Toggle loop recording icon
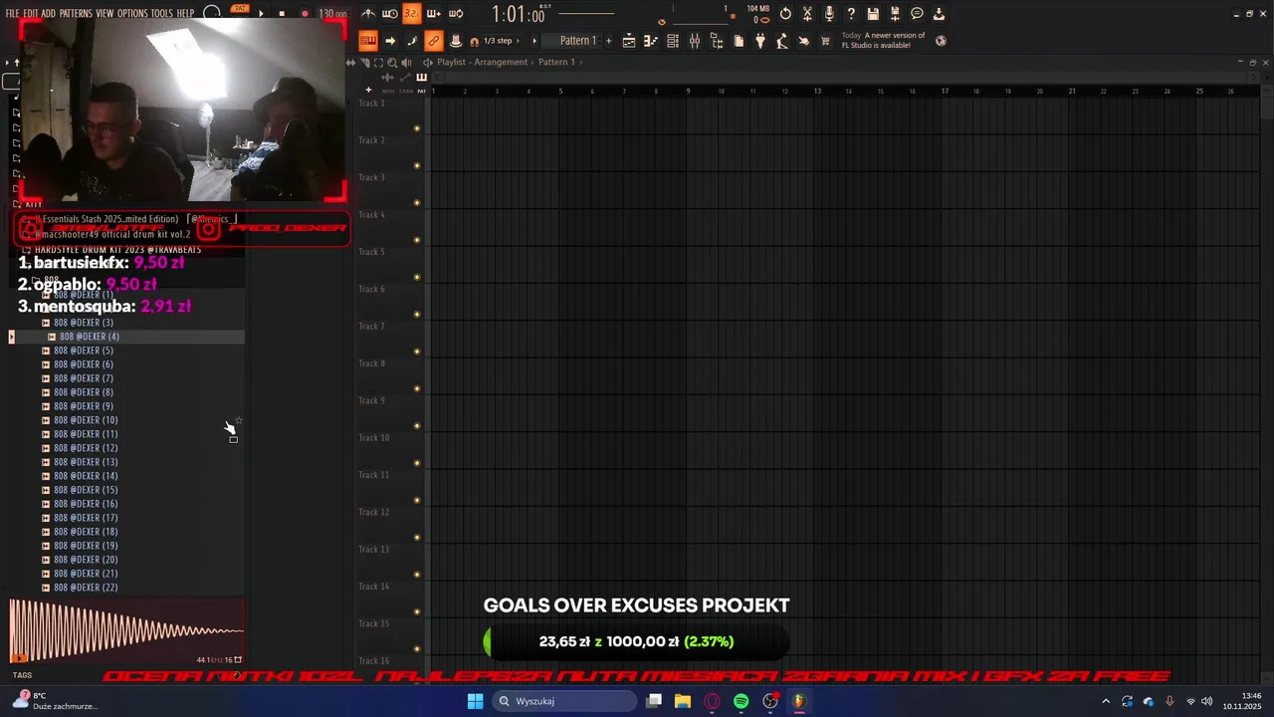This screenshot has height=717, width=1274. tap(456, 14)
